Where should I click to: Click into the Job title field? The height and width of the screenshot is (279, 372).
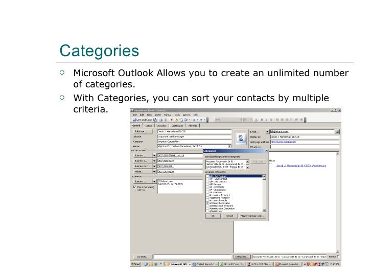(x=194, y=136)
